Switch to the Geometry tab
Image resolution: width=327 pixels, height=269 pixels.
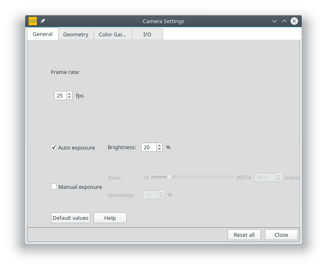(76, 34)
